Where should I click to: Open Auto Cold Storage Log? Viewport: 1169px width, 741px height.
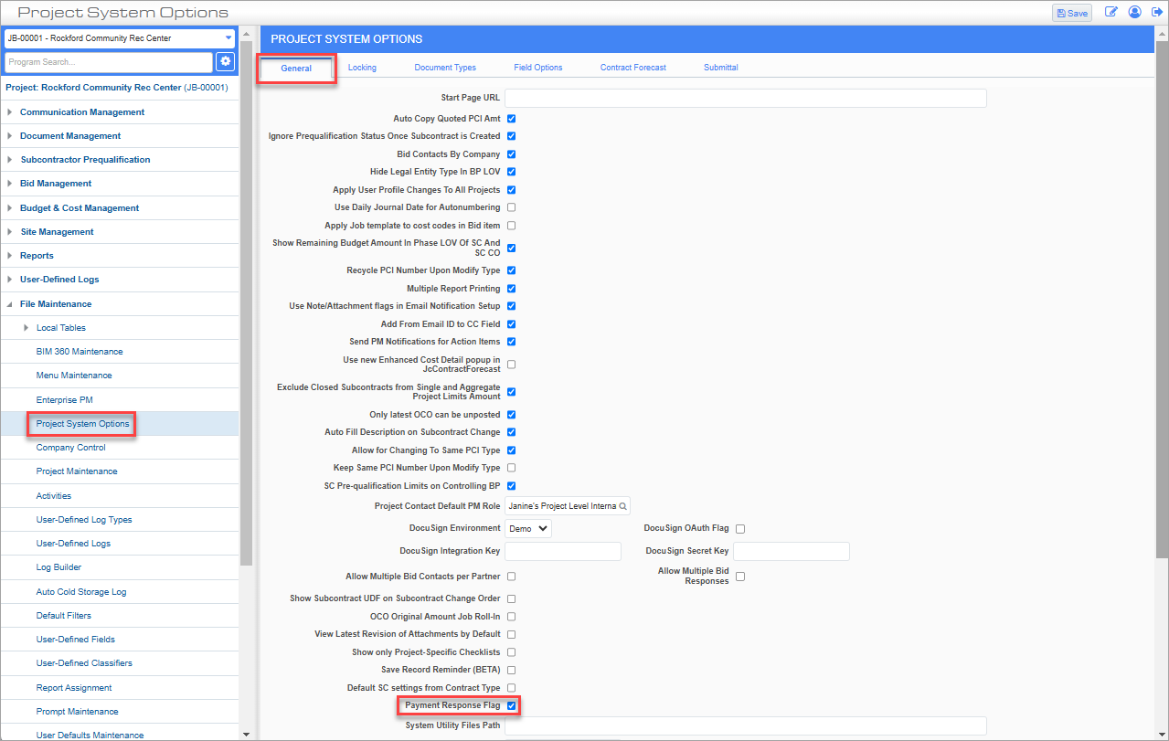pos(81,592)
